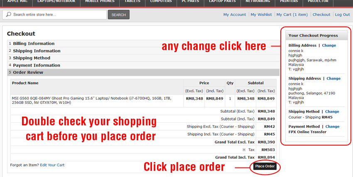Click the search magnifier icon
This screenshot has height=177, width=353.
[9, 14]
